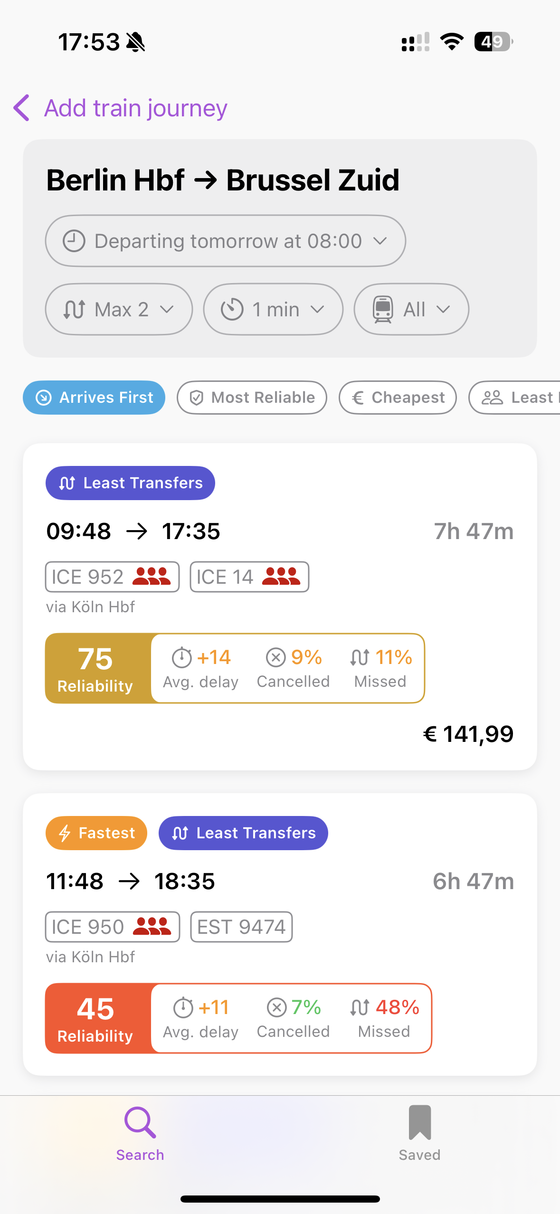Image resolution: width=560 pixels, height=1214 pixels.
Task: Open the Max 2 transfers dropdown
Action: (x=119, y=309)
